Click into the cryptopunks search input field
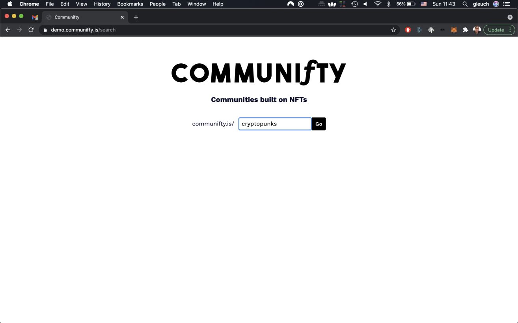The image size is (518, 323). (275, 124)
